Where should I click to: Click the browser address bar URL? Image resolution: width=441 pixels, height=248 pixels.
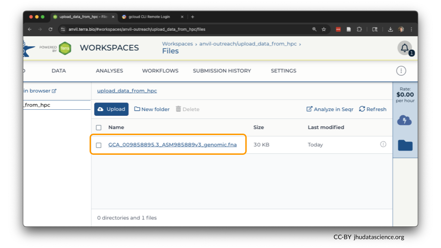(137, 29)
